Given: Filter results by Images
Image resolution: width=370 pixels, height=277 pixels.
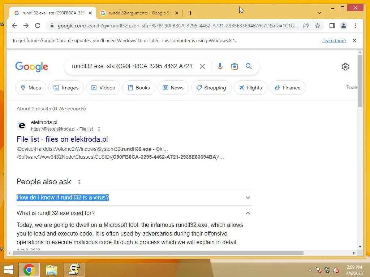Looking at the screenshot, I should click(66, 88).
